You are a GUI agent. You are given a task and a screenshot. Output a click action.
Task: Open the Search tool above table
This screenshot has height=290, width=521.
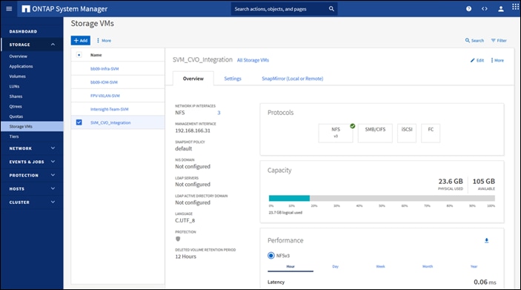(474, 41)
